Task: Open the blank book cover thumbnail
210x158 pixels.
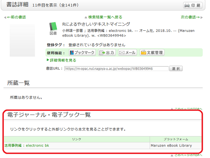Action: coord(22,40)
